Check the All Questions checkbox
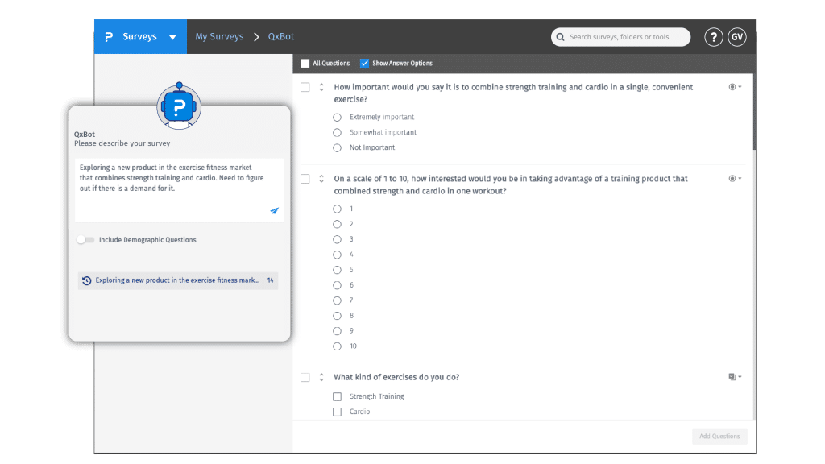 point(305,63)
